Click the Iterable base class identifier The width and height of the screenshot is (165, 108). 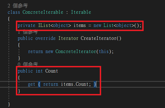tap(81, 12)
